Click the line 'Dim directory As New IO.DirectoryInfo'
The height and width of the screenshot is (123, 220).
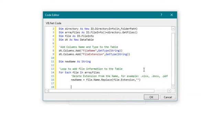[98, 29]
